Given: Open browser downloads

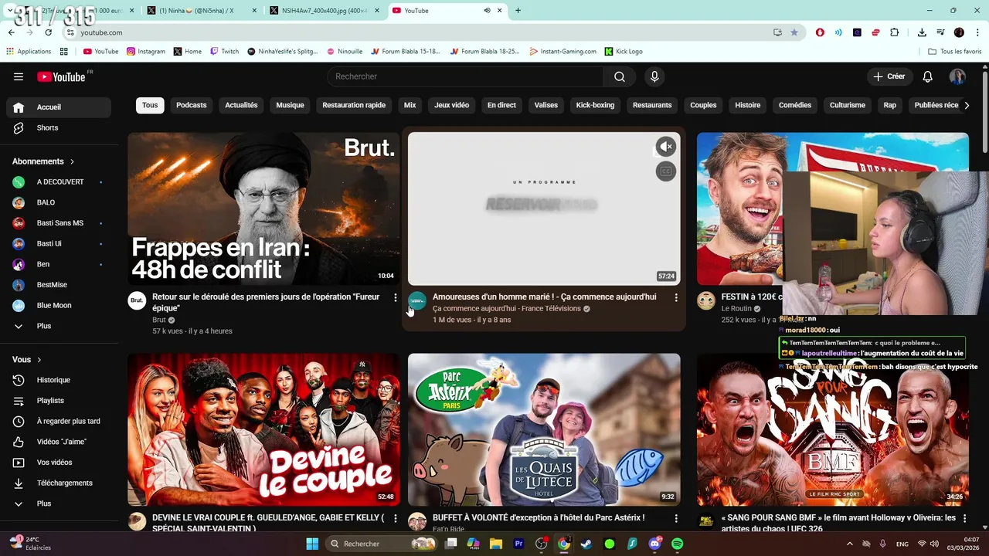Looking at the screenshot, I should [922, 32].
